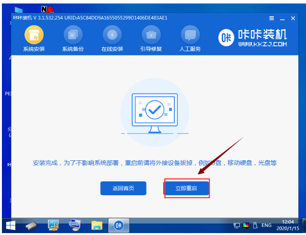Image resolution: width=306 pixels, height=235 pixels.
Task: Open File Explorer from the taskbar
Action: (97, 225)
